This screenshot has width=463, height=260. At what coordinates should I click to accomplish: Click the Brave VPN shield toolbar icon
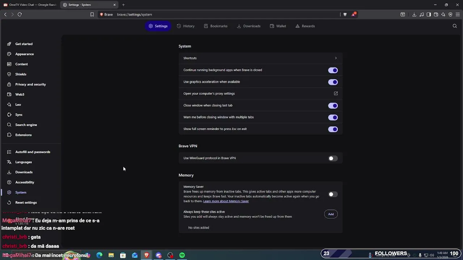[450, 14]
